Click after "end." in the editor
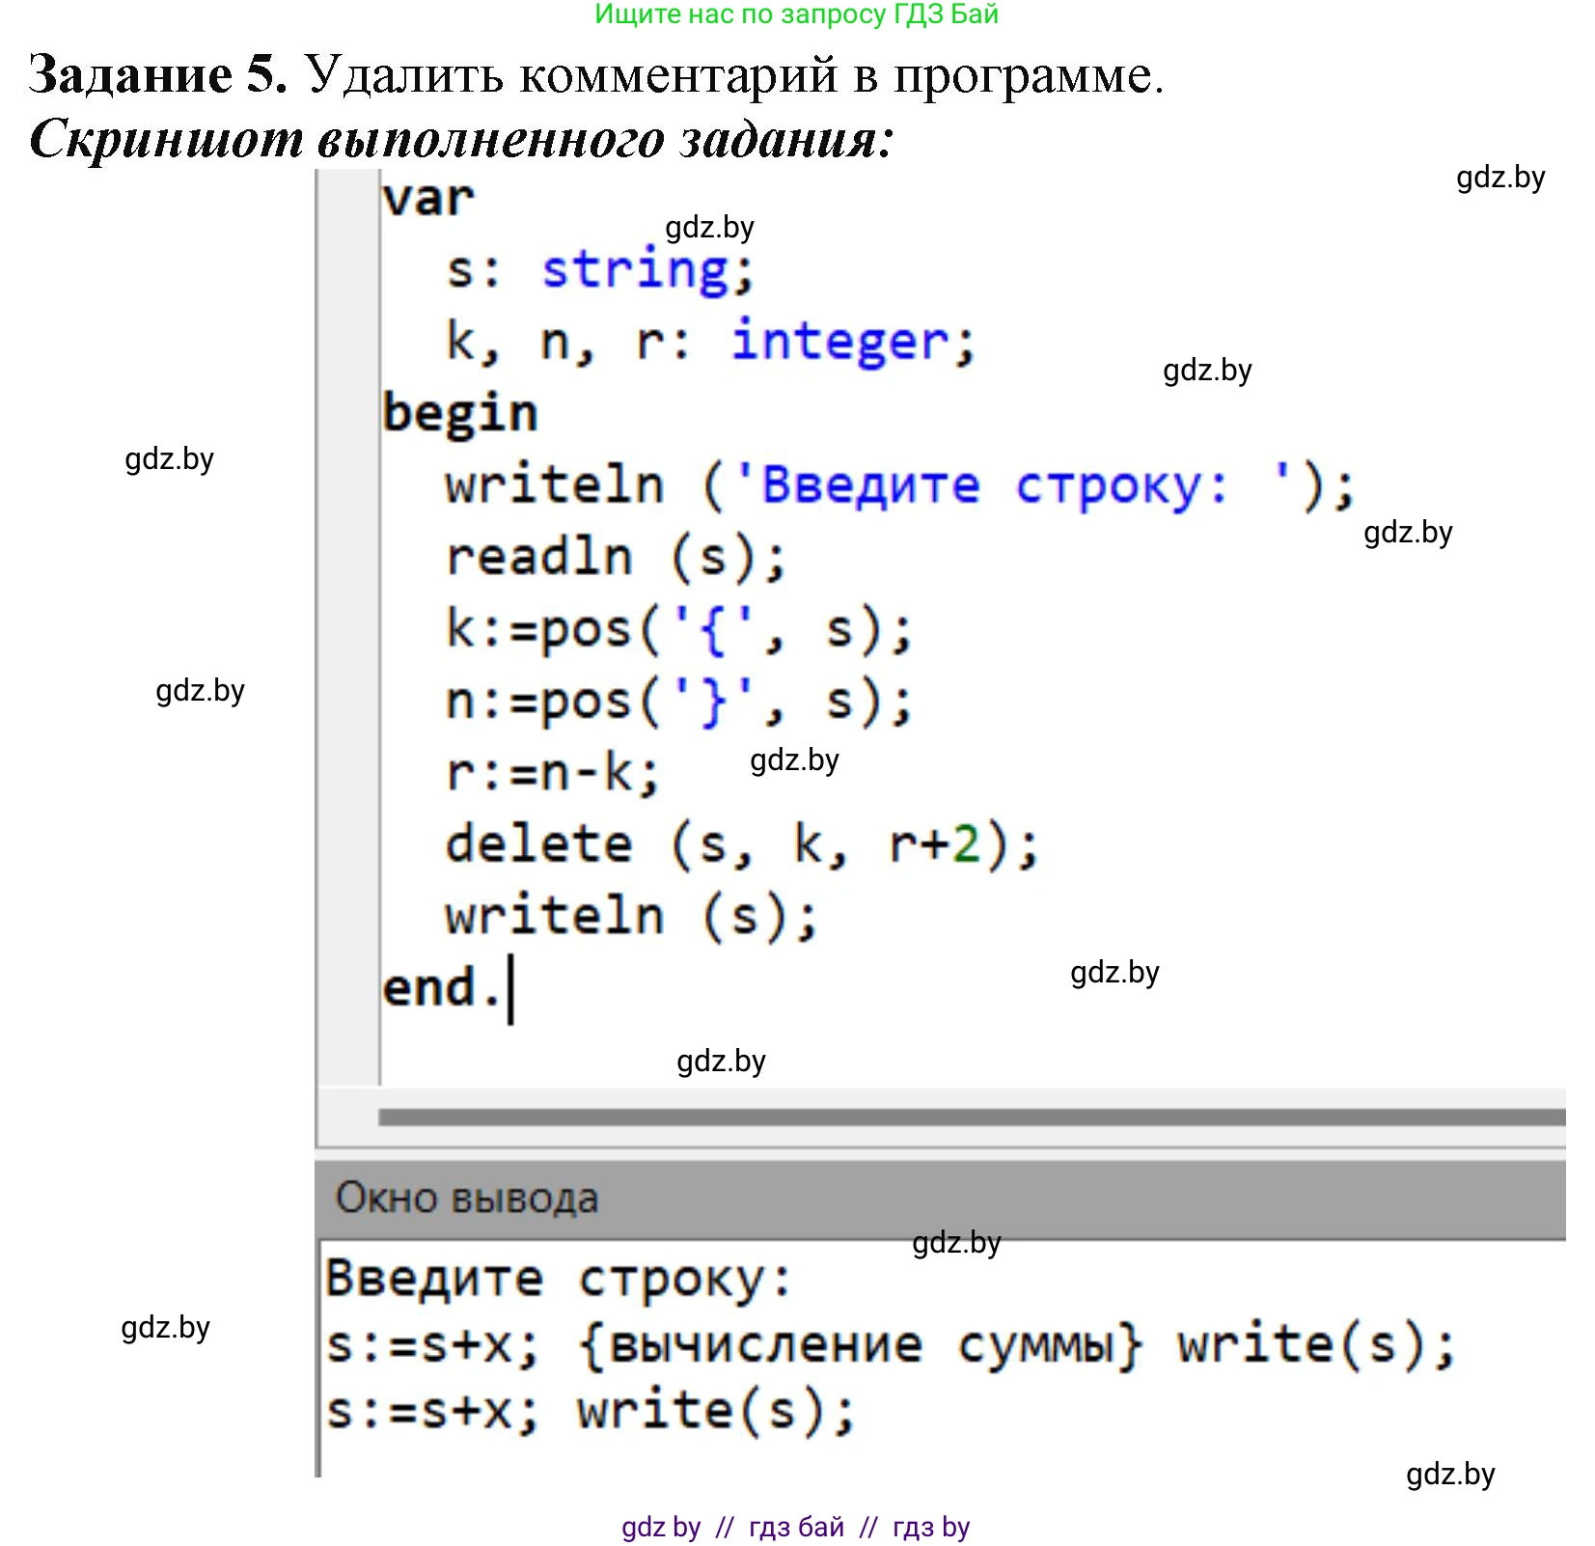 (x=511, y=986)
